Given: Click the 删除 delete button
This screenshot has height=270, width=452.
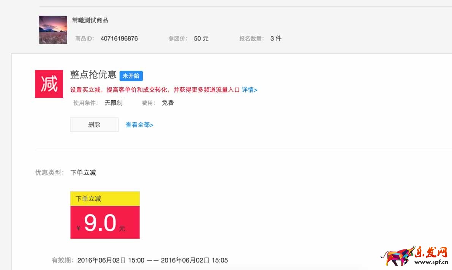Looking at the screenshot, I should tap(94, 125).
